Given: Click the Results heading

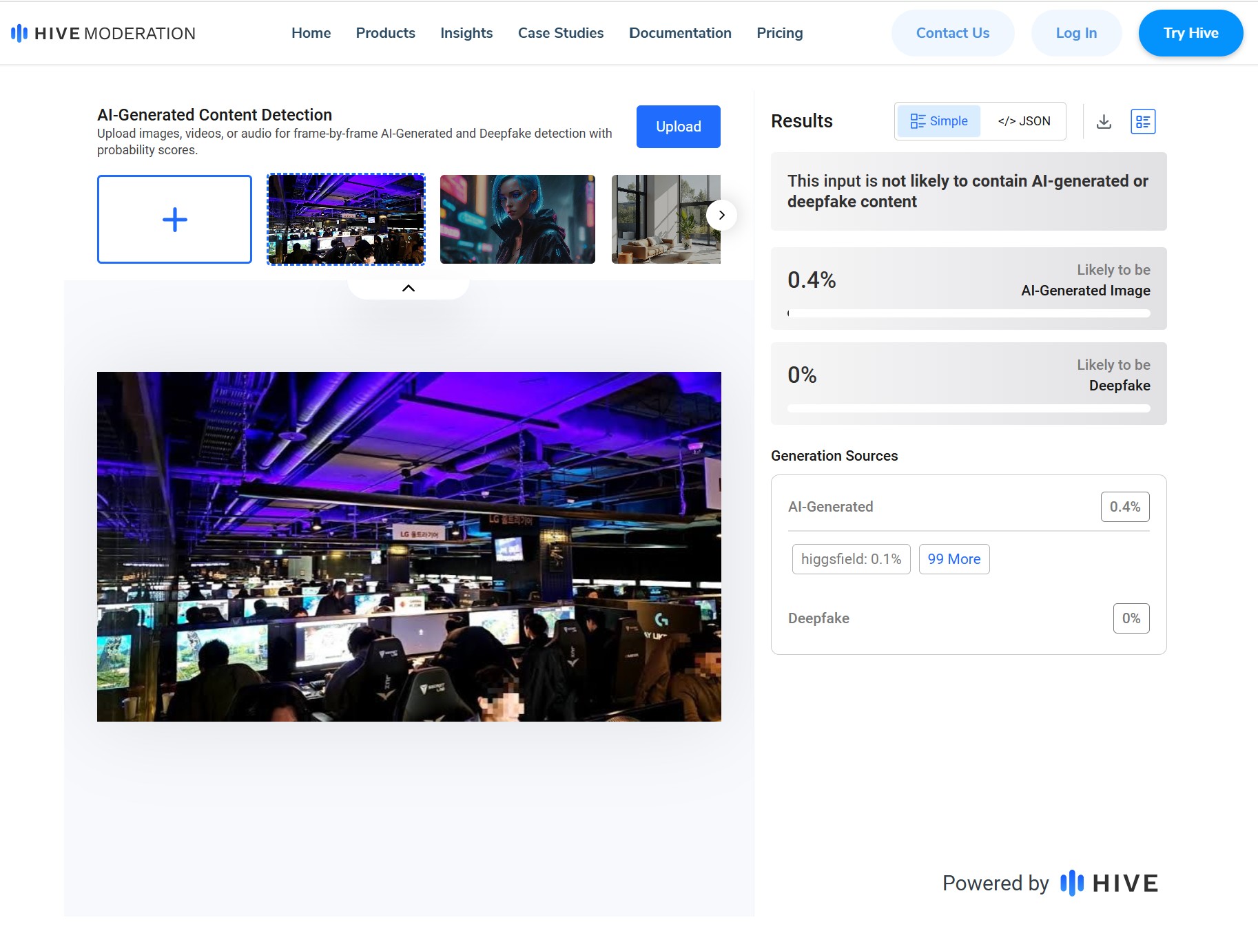Looking at the screenshot, I should point(802,121).
